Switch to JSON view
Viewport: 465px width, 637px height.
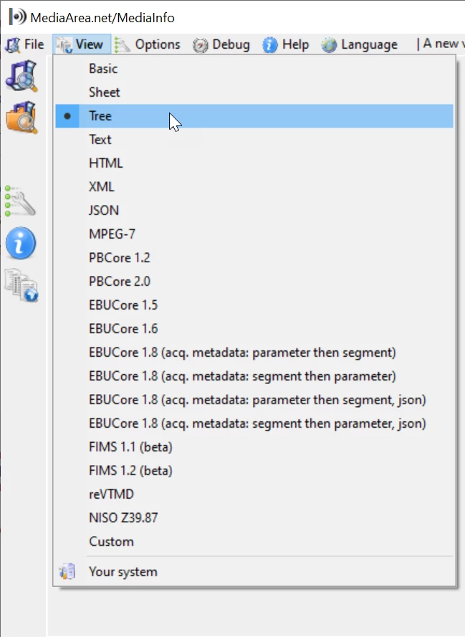[x=254, y=210]
